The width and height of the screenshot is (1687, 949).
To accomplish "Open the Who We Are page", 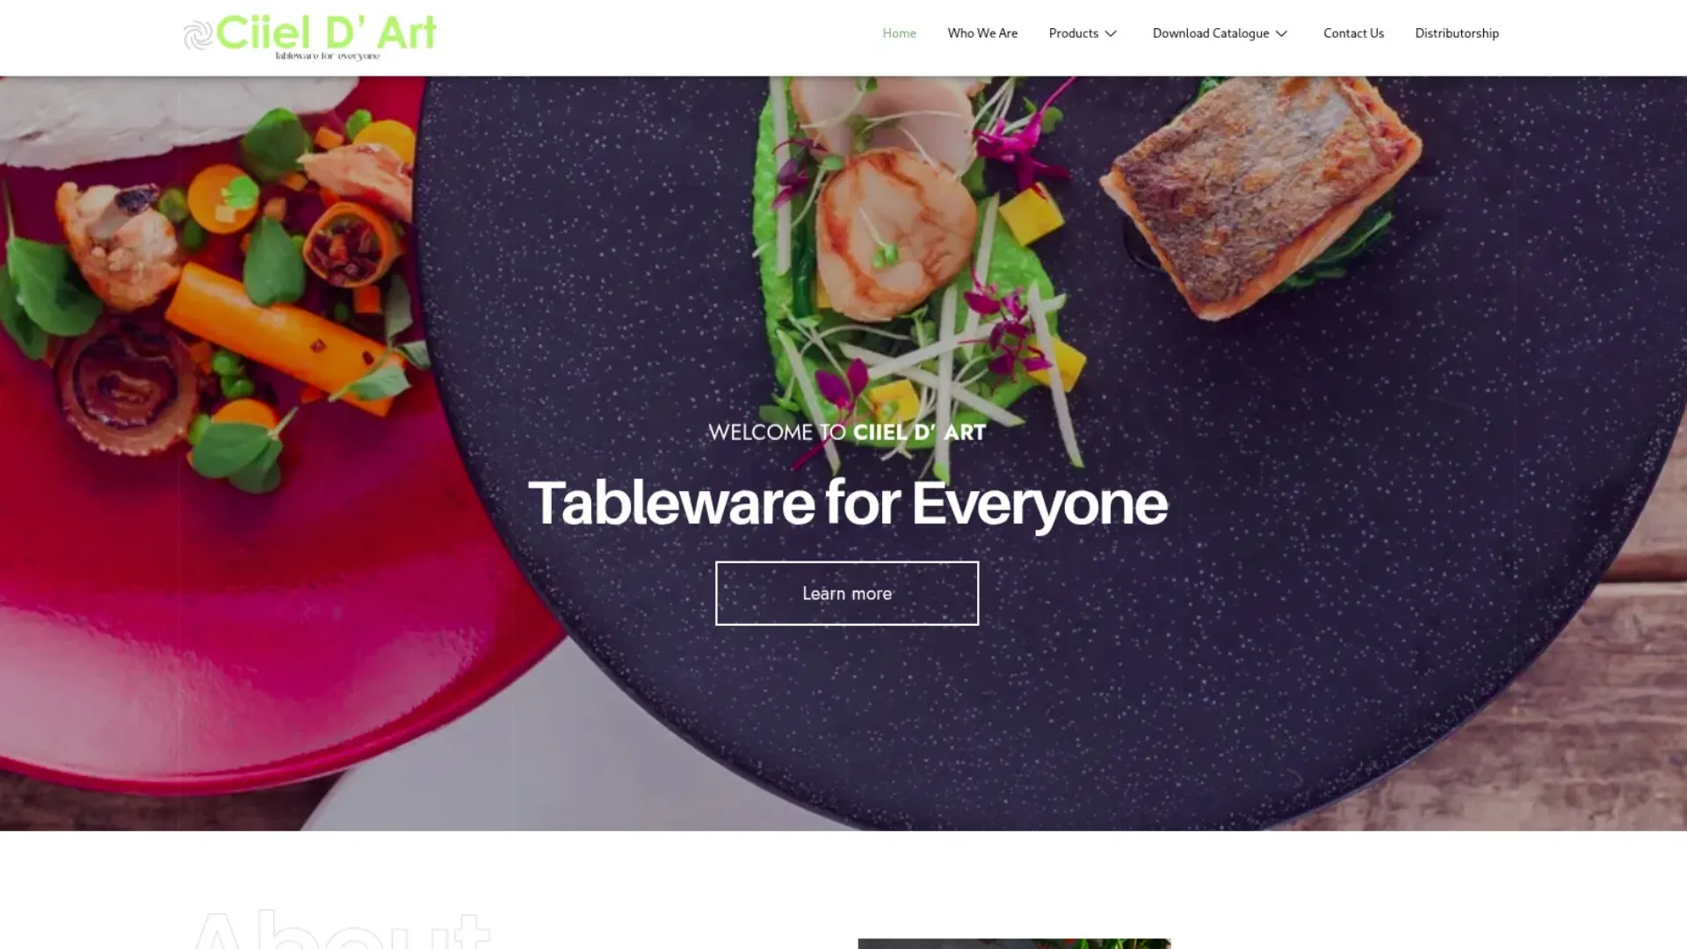I will (x=982, y=33).
